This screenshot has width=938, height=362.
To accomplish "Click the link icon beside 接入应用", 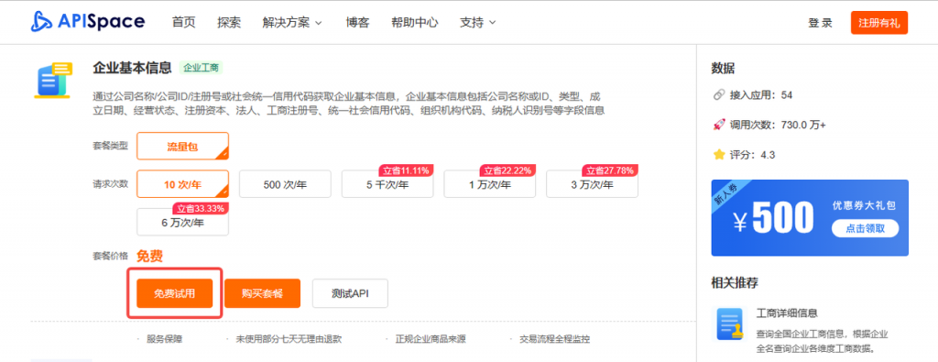I will [x=718, y=95].
